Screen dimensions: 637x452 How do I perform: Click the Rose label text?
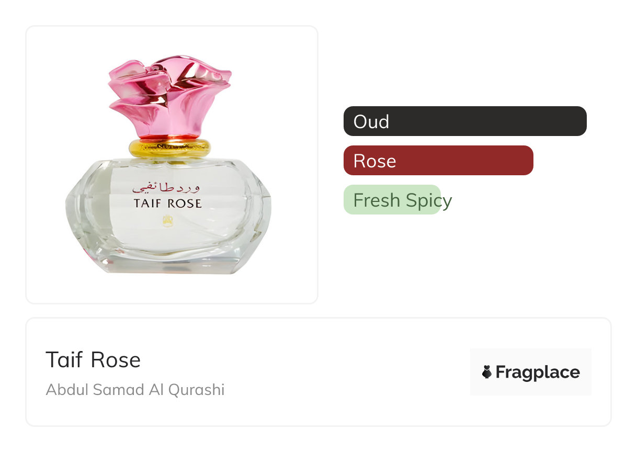point(374,161)
